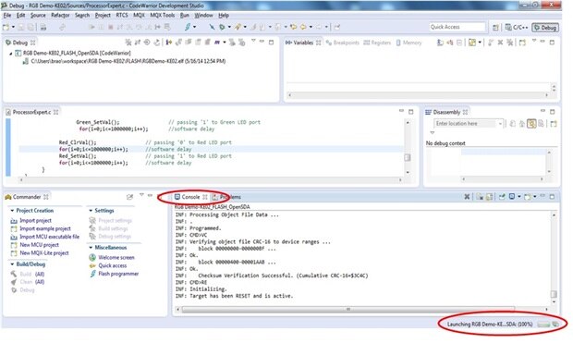Click Instruction Stepping Mode icon in Debug view
The width and height of the screenshot is (573, 343).
(x=169, y=43)
